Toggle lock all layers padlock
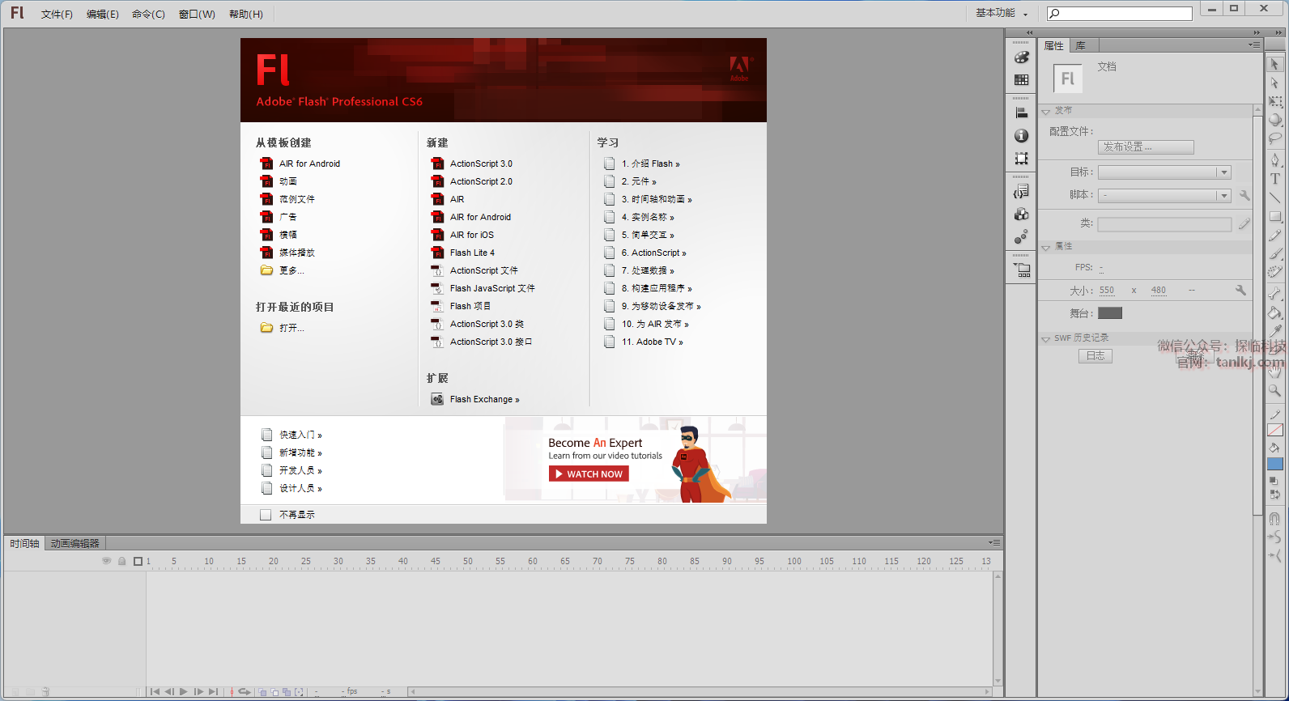The image size is (1289, 701). (122, 561)
